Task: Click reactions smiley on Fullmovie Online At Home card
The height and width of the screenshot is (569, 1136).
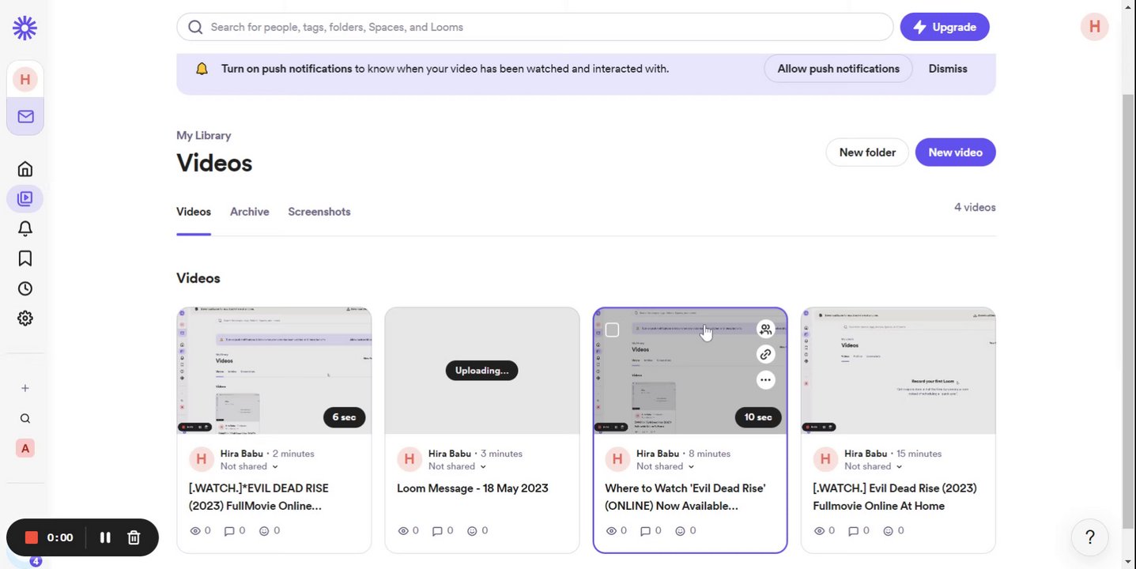Action: (888, 531)
